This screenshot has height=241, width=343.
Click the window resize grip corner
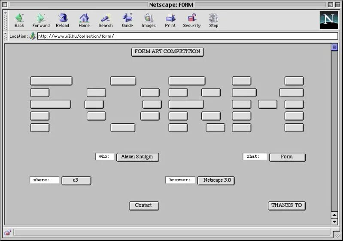pyautogui.click(x=337, y=235)
